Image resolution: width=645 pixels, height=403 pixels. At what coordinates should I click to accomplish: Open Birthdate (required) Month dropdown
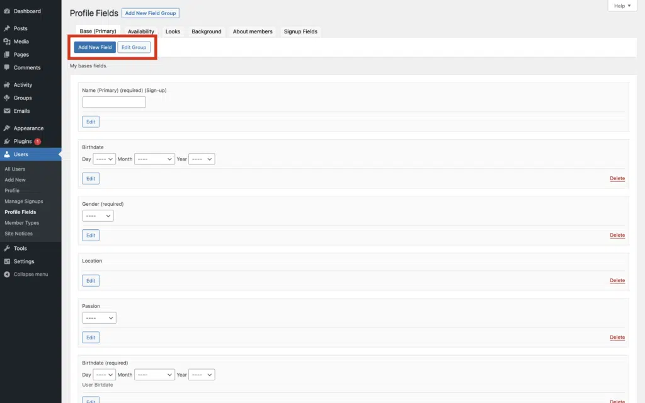[154, 375]
